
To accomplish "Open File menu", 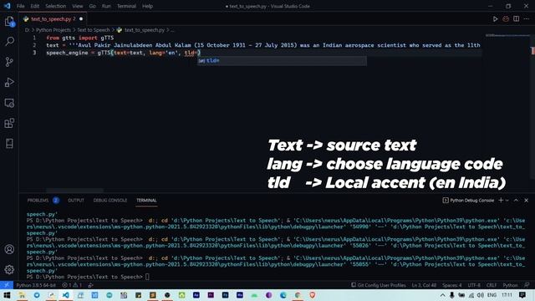I will coord(20,6).
